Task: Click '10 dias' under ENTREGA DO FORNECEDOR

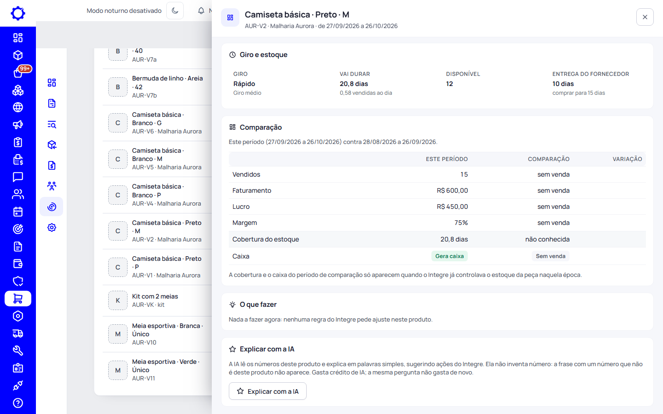Action: [x=563, y=84]
